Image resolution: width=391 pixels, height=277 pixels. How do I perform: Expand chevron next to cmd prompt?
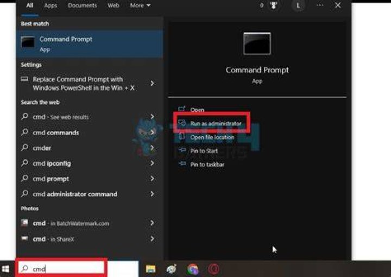click(x=152, y=179)
